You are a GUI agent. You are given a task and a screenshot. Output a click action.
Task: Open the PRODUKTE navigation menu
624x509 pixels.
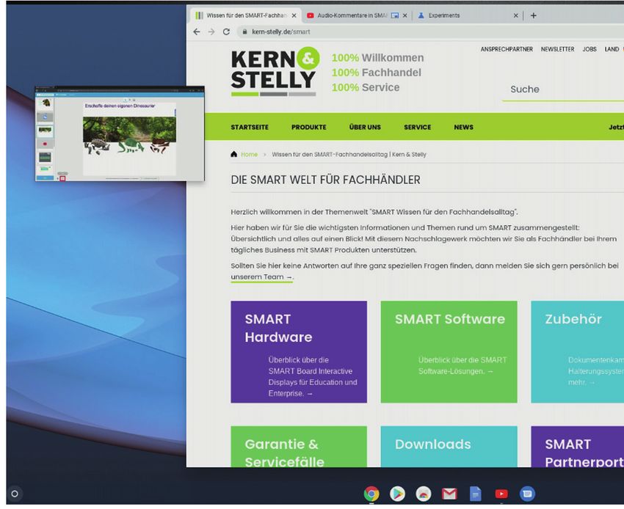308,127
